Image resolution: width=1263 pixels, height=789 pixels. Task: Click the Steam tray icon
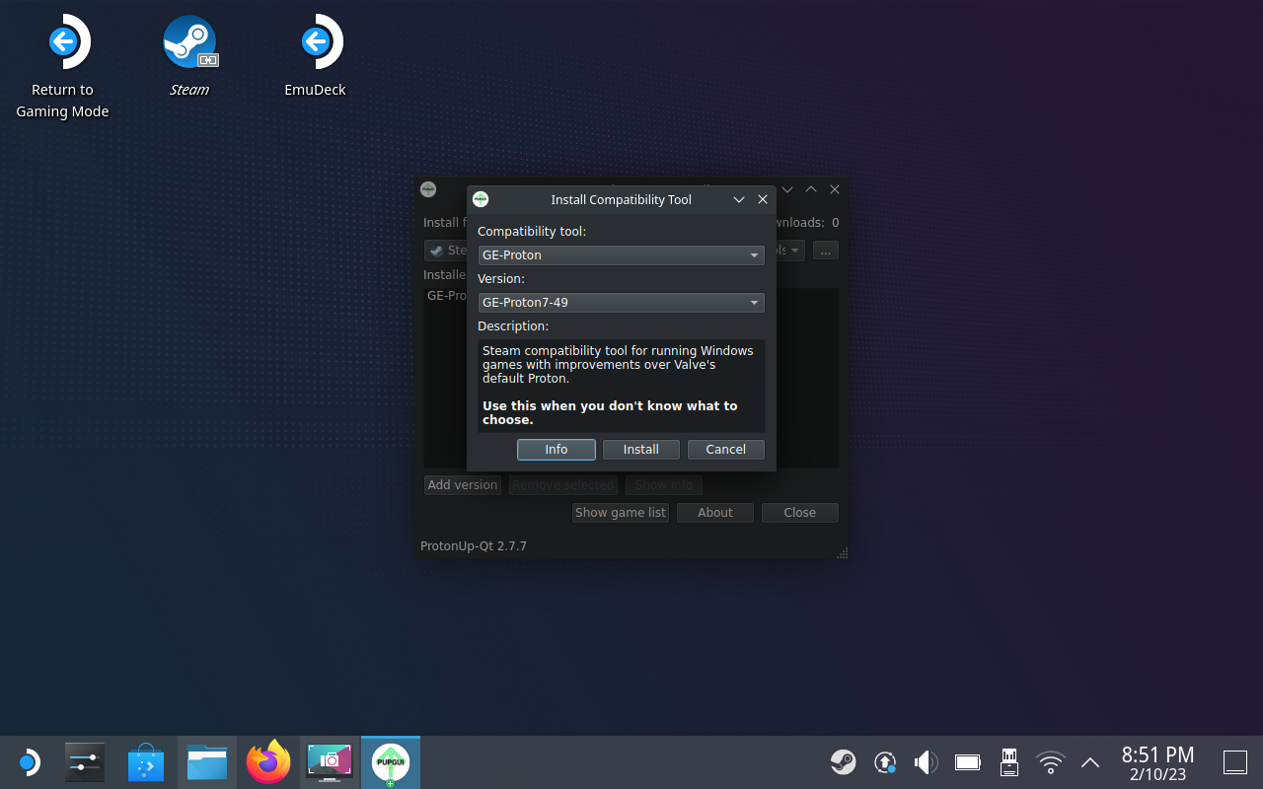[x=843, y=761]
